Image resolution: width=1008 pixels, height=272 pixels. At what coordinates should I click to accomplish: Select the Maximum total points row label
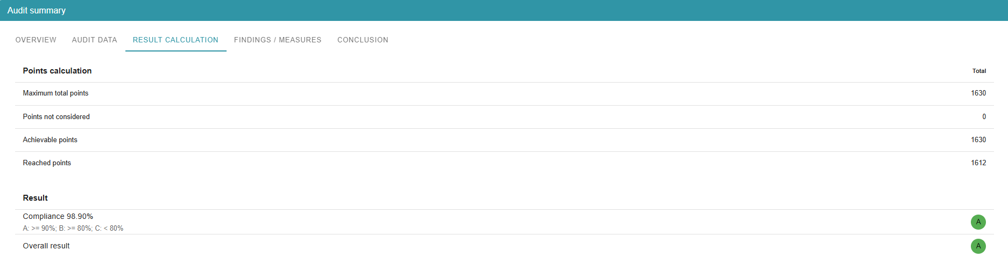(x=55, y=93)
